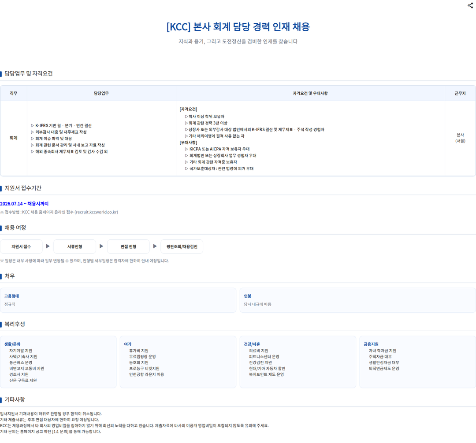The width and height of the screenshot is (476, 443).
Task: Click the '여가' benefits heading
Action: coord(128,344)
